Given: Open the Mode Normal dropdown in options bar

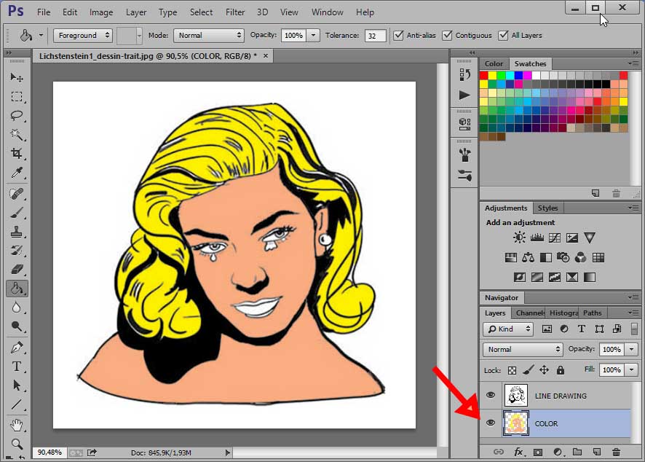Looking at the screenshot, I should coord(209,36).
